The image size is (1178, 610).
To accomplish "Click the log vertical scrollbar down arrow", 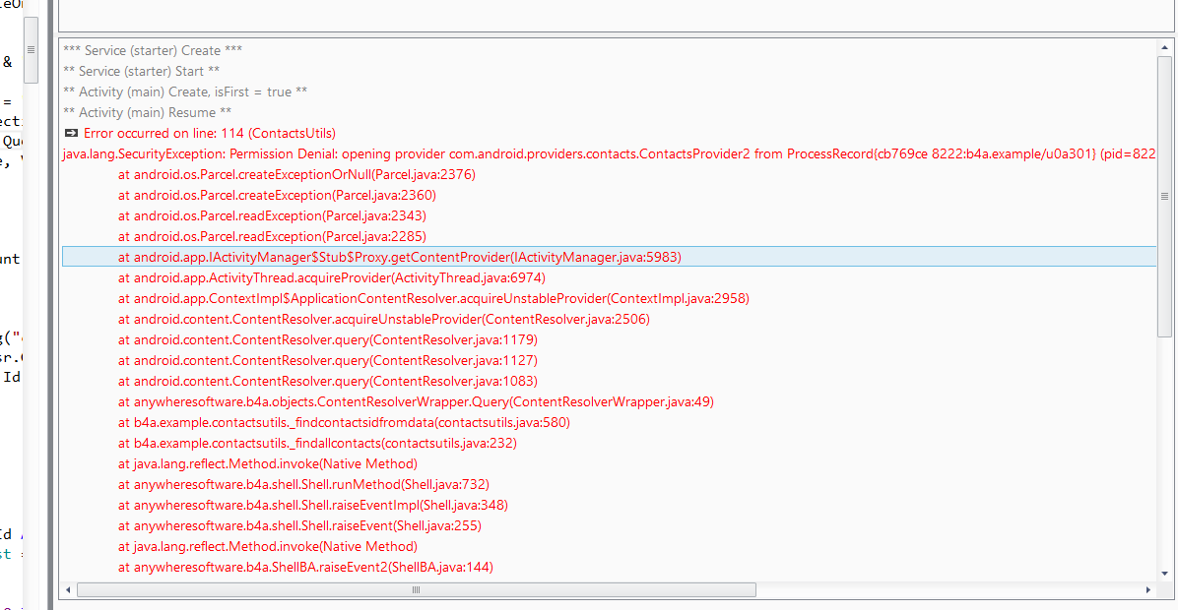I will [x=1164, y=574].
